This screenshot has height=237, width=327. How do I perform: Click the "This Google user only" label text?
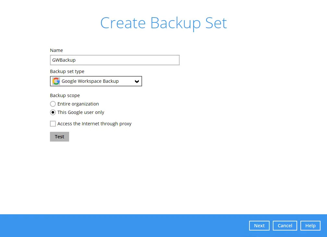tap(81, 112)
